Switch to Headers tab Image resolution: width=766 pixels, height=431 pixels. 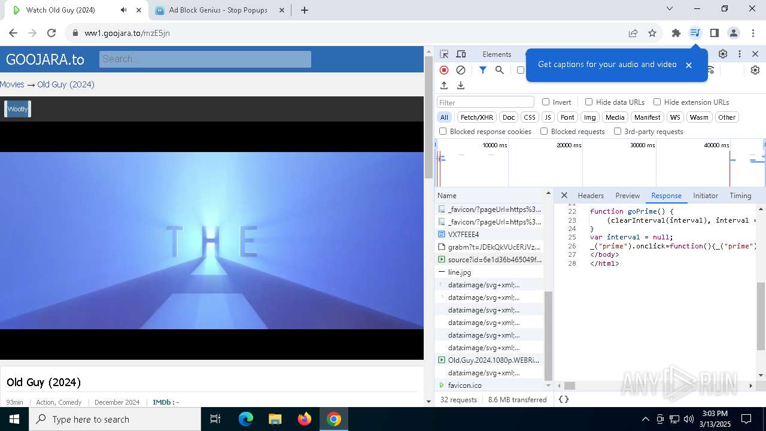point(591,196)
